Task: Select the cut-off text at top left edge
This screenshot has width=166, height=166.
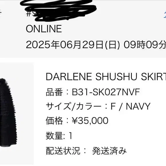Action: click(x=1, y=12)
